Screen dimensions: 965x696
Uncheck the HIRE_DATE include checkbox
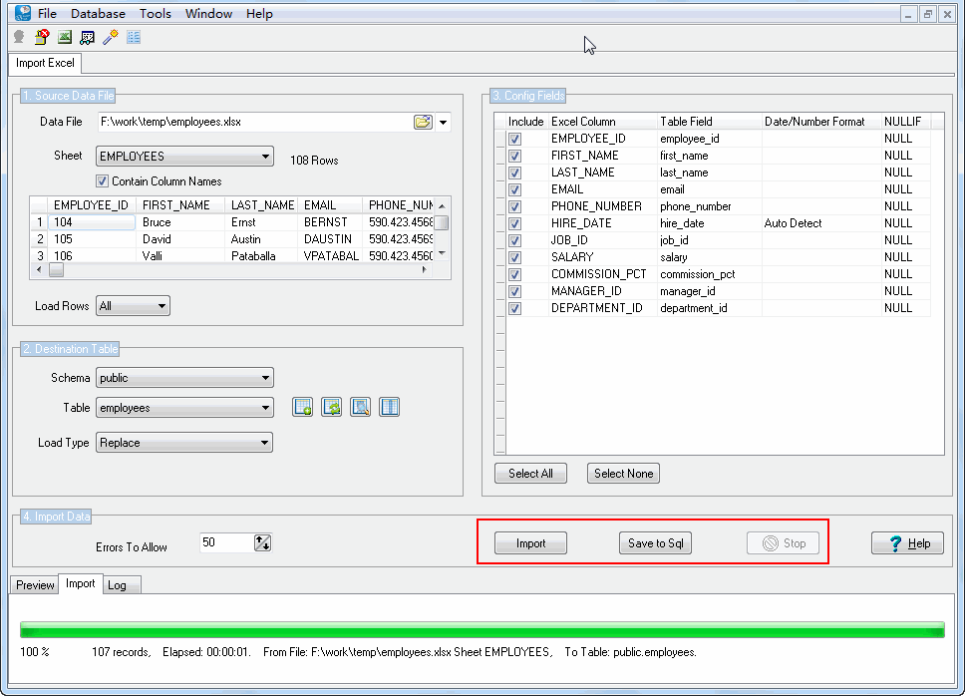point(515,223)
